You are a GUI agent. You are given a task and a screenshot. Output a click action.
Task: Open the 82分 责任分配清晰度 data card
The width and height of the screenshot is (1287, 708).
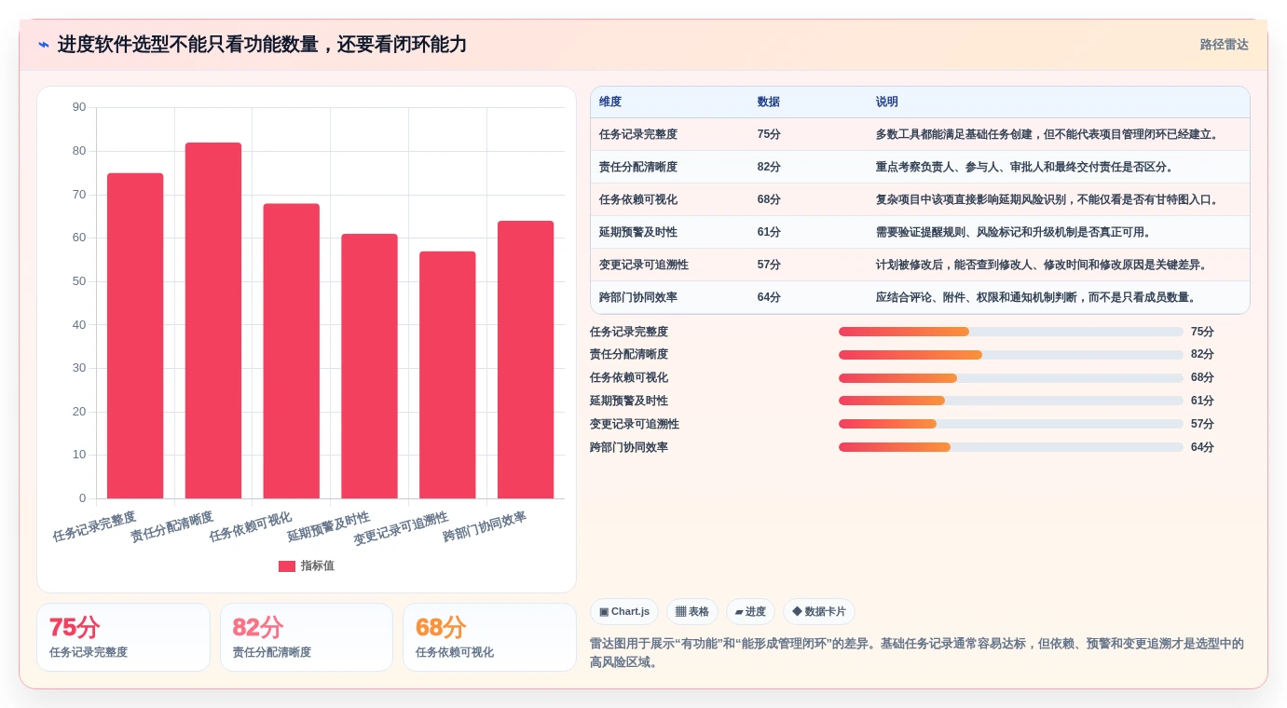pos(307,637)
